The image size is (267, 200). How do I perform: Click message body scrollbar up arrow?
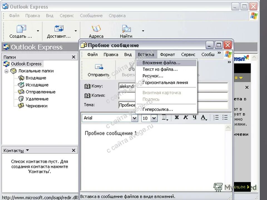coord(228,127)
